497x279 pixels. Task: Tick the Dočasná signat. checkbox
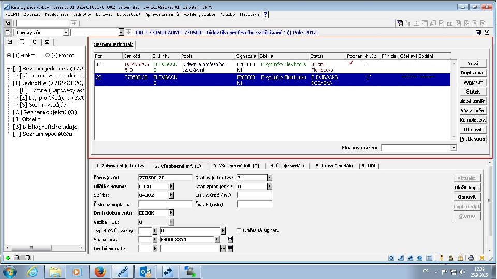(239, 230)
